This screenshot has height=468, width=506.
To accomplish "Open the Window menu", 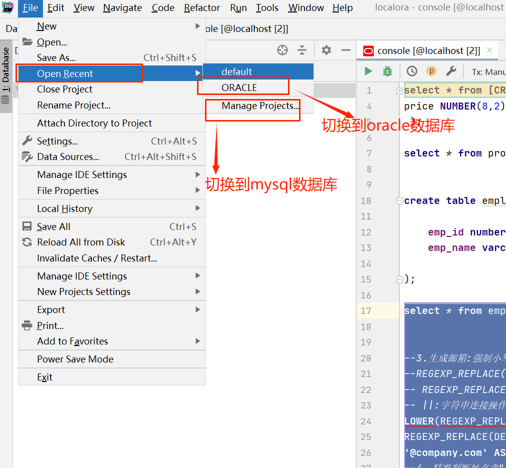I will coord(306,7).
